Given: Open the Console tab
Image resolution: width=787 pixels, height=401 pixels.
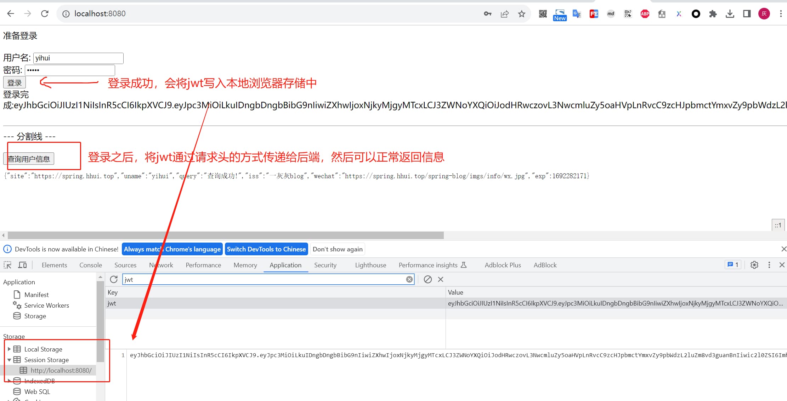Looking at the screenshot, I should [90, 265].
